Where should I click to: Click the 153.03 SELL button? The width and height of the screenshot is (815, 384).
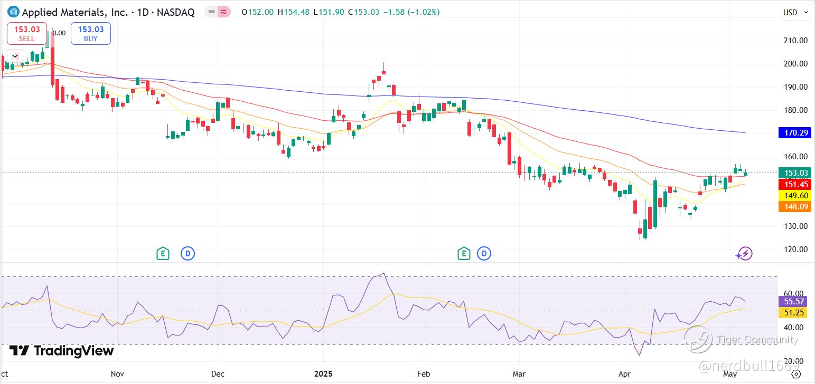(x=27, y=33)
